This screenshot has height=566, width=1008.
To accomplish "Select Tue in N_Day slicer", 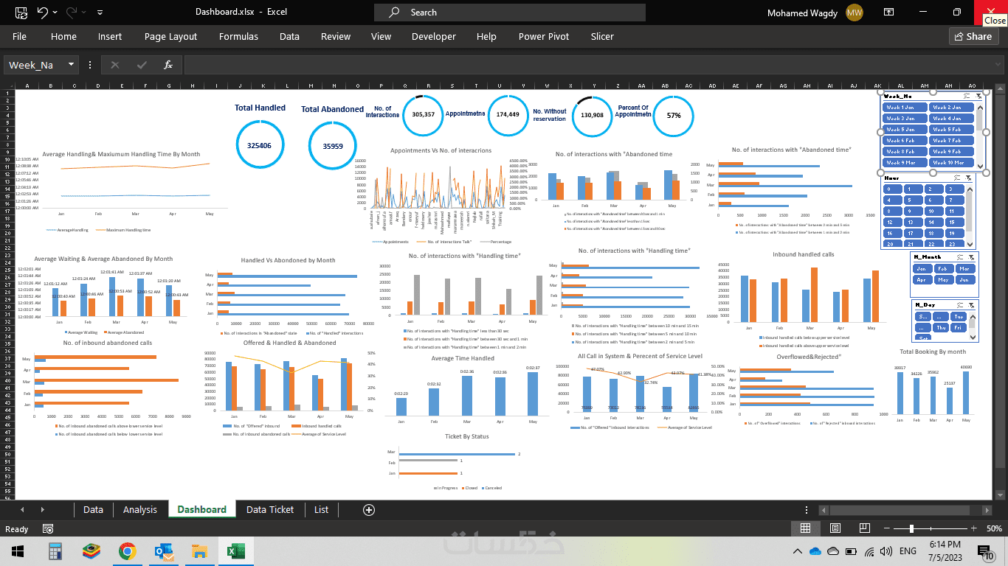I will coord(959,317).
